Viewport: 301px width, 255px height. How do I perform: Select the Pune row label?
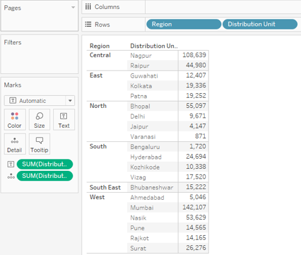tap(137, 228)
